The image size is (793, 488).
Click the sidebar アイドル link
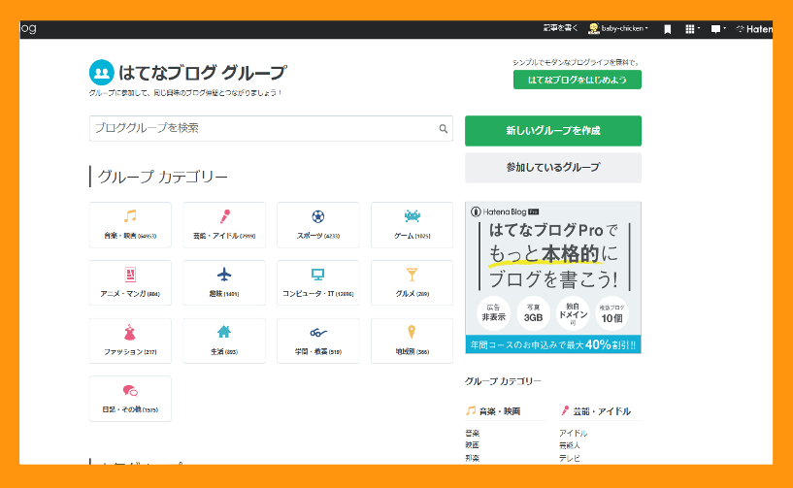pyautogui.click(x=573, y=434)
